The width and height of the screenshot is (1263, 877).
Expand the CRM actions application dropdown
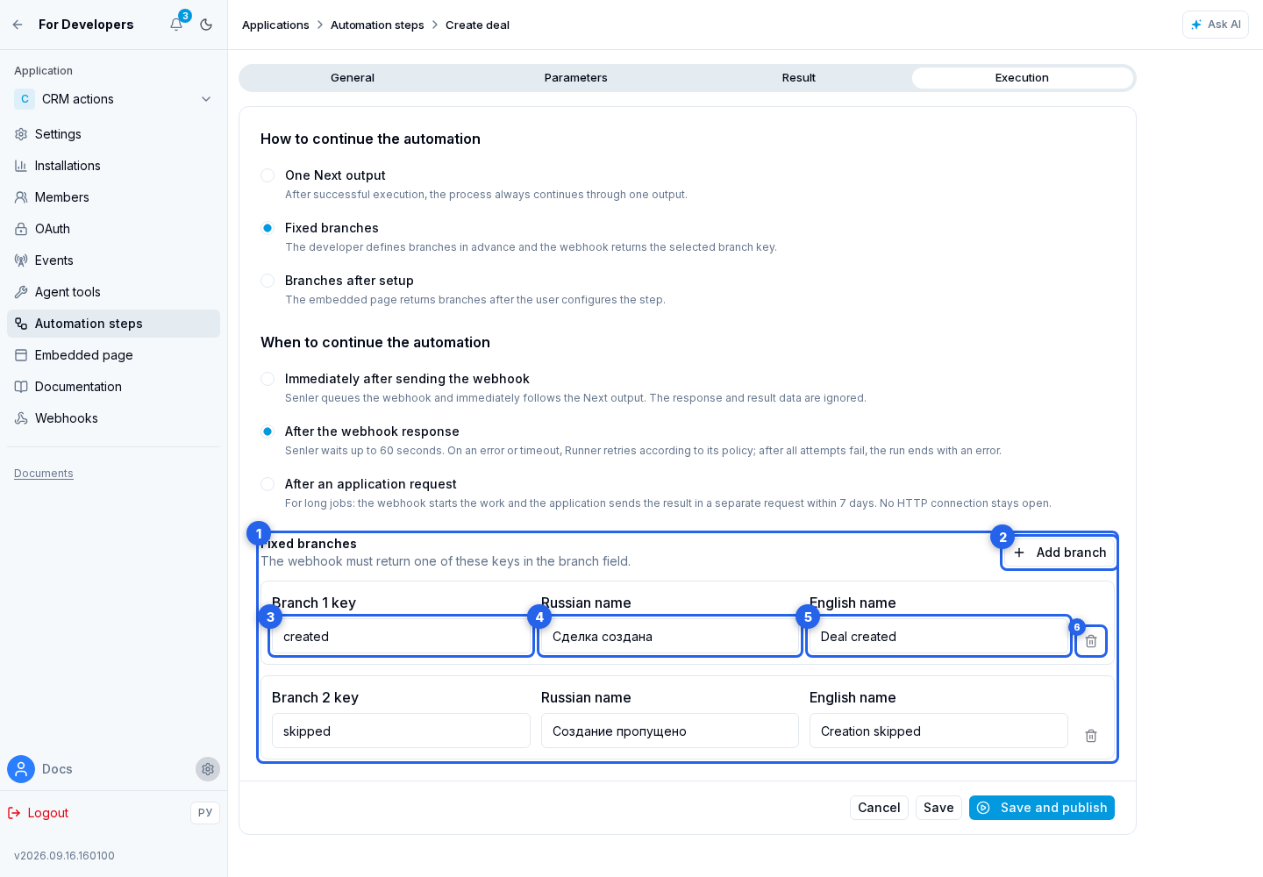(x=113, y=99)
